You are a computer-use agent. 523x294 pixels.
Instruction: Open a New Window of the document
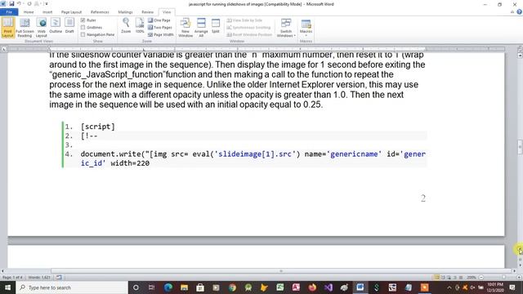[186, 27]
